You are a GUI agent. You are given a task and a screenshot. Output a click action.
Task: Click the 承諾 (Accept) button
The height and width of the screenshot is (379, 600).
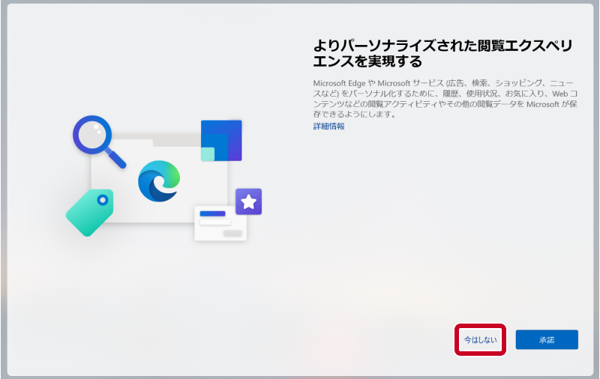click(547, 339)
